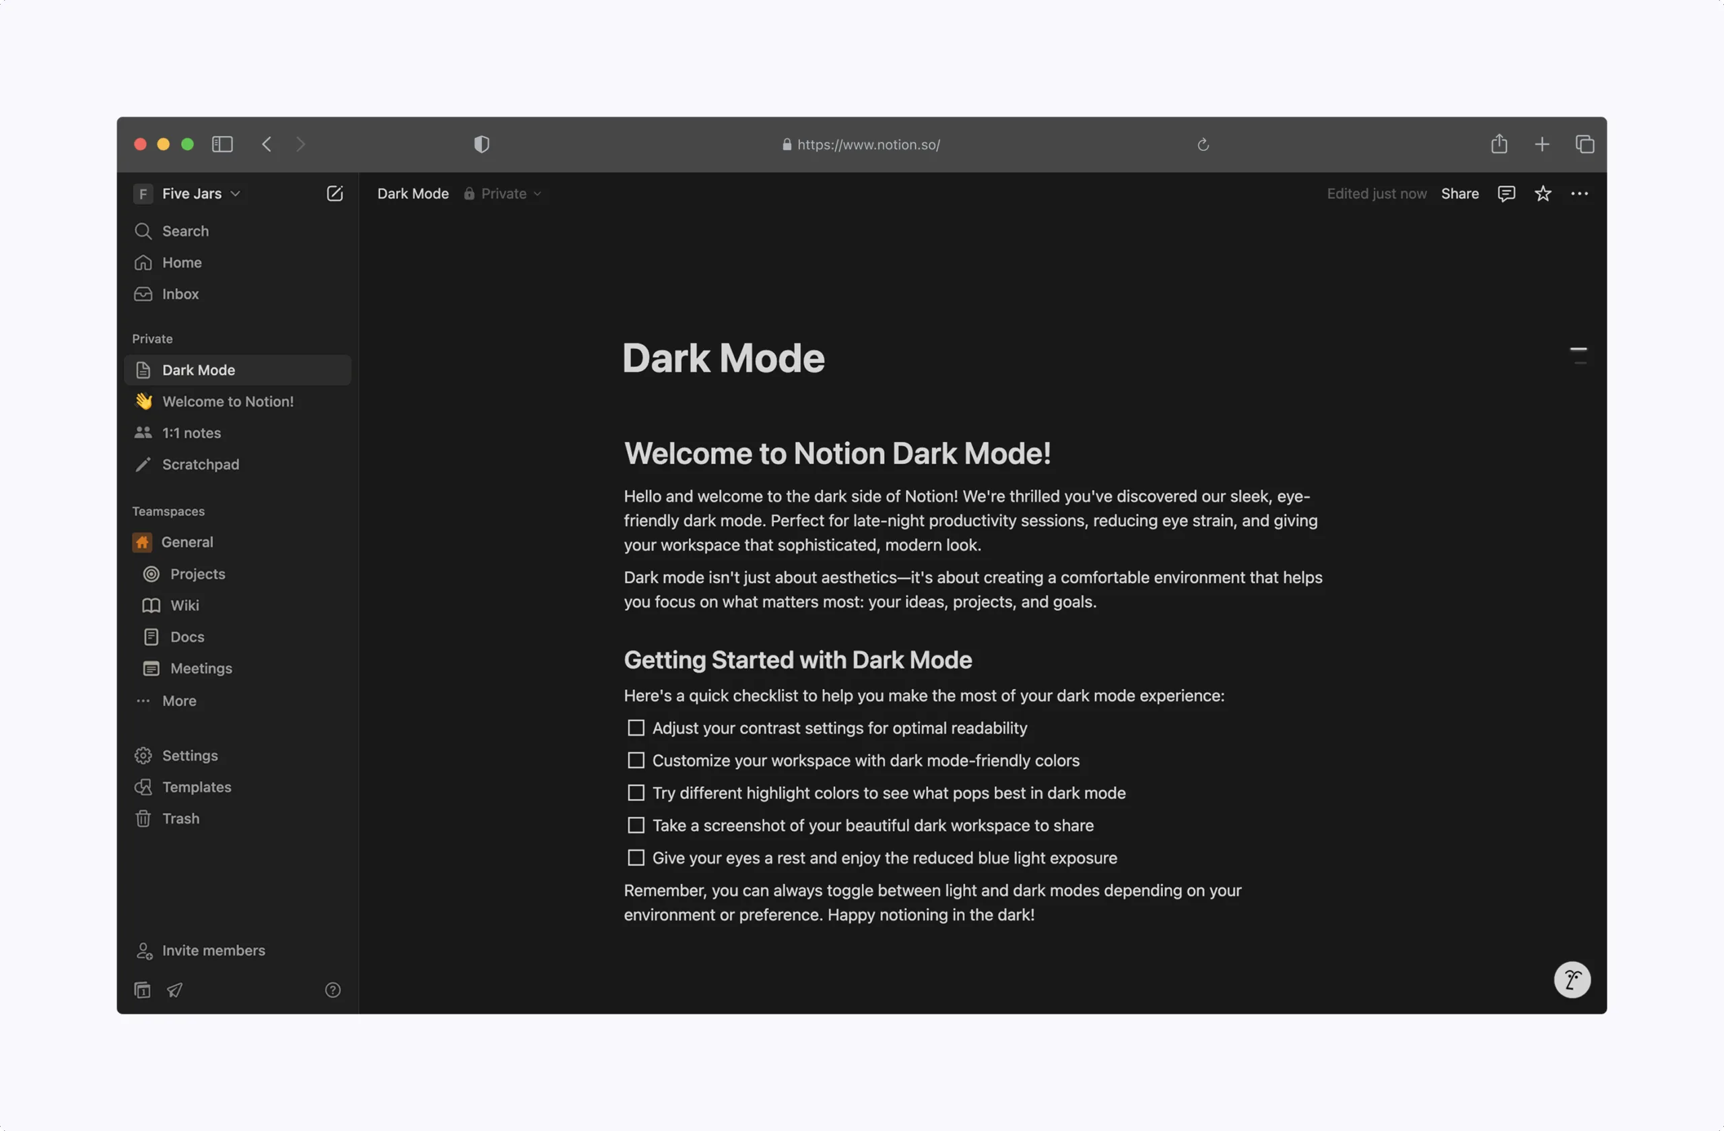The image size is (1724, 1131).
Task: Go back in browser
Action: (267, 144)
